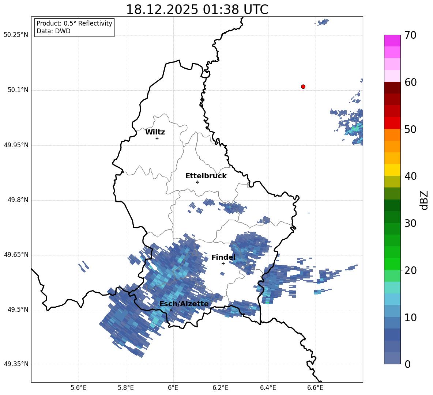
Task: Pick the bright green swatch just above 20
Action: (x=392, y=264)
